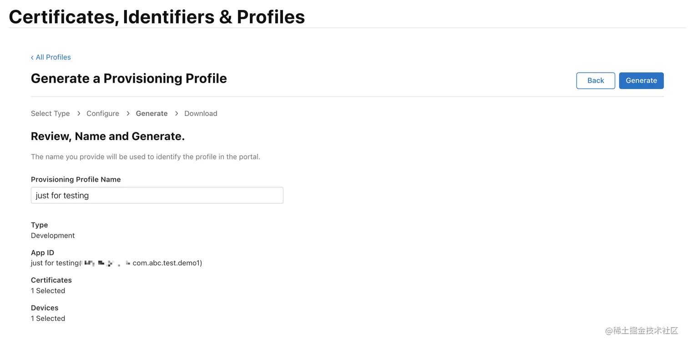Click the chevron left of All Profiles
The width and height of the screenshot is (688, 345).
(32, 58)
